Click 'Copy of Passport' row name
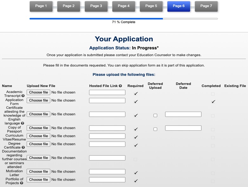The image size is (248, 187). (14, 129)
